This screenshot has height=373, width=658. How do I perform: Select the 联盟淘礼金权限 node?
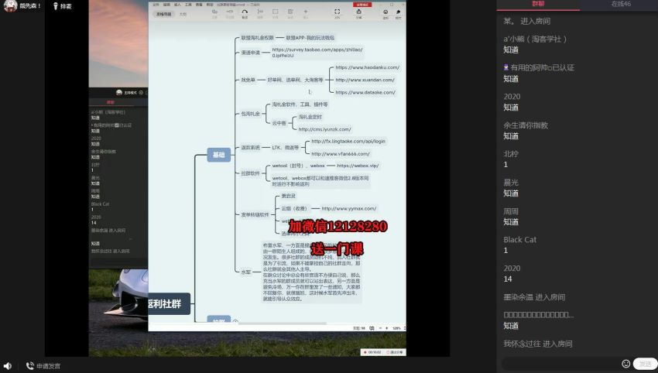tap(257, 38)
